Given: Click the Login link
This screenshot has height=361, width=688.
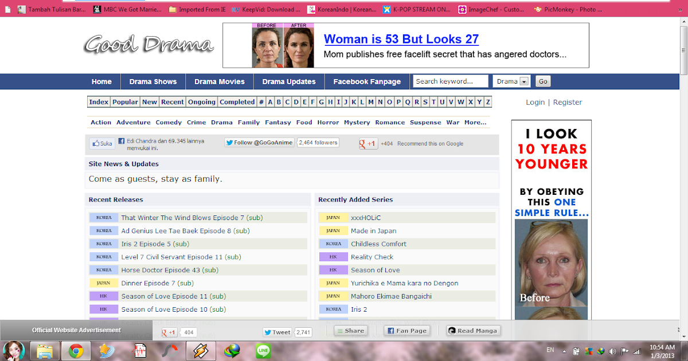Looking at the screenshot, I should [535, 102].
